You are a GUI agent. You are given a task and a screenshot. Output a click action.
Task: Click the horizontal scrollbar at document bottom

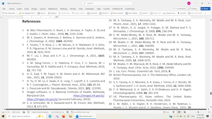pos(106,109)
